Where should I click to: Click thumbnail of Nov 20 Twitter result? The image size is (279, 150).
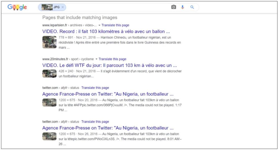49,103
